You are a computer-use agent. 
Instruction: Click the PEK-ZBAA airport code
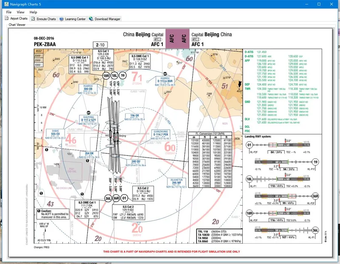(x=45, y=44)
